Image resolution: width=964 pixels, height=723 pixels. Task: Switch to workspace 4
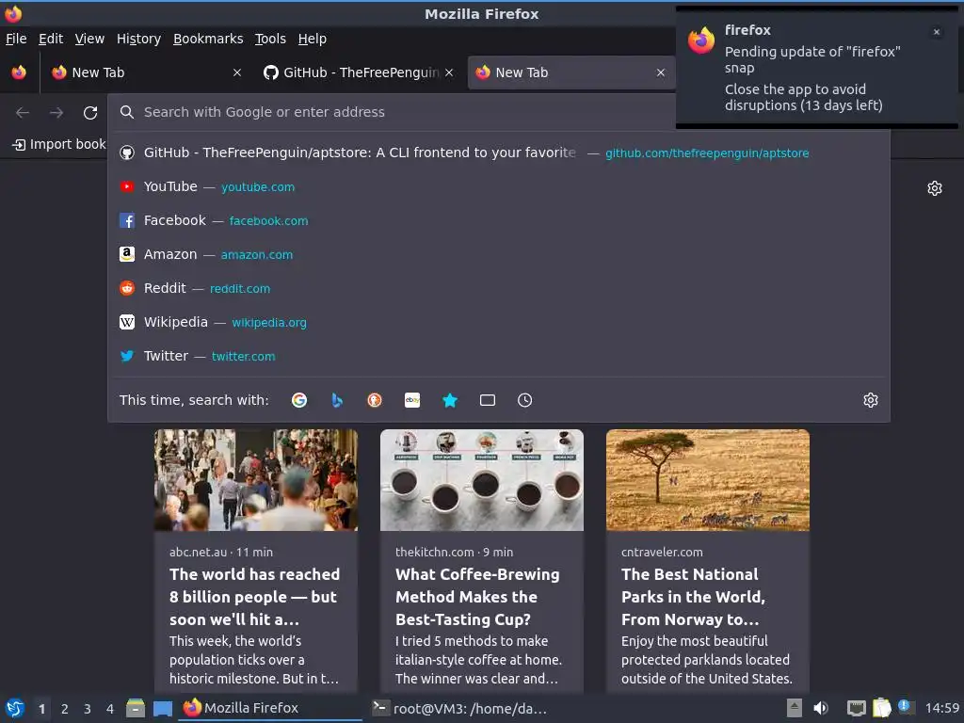tap(110, 709)
